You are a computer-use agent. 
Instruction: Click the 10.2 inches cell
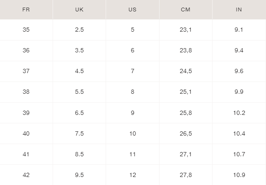[x=239, y=113]
